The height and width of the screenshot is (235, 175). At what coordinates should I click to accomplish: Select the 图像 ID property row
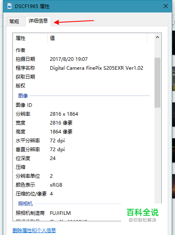tap(24, 105)
